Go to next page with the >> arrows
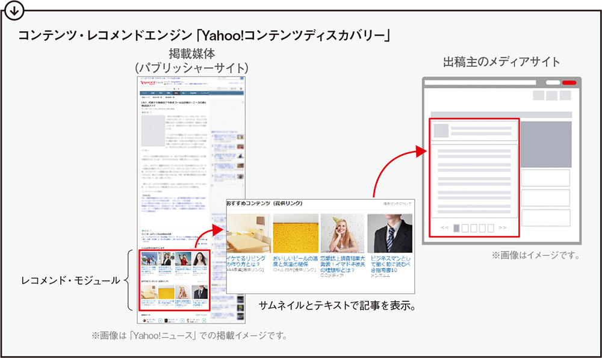This screenshot has width=602, height=358. click(x=503, y=228)
